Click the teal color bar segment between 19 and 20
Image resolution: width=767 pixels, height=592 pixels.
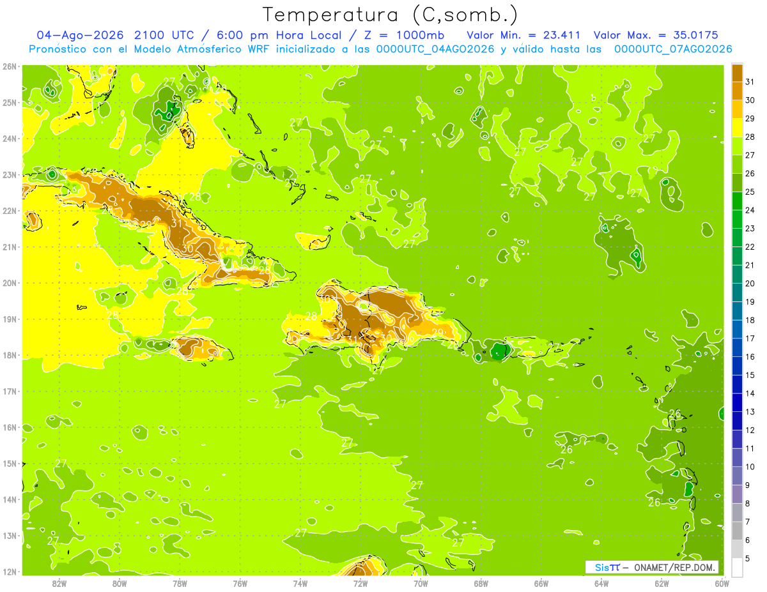pyautogui.click(x=737, y=292)
